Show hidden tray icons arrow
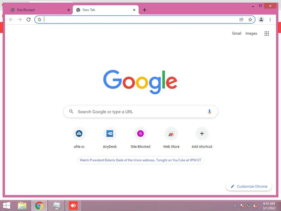Viewport: 281px width, 211px height. [235, 206]
